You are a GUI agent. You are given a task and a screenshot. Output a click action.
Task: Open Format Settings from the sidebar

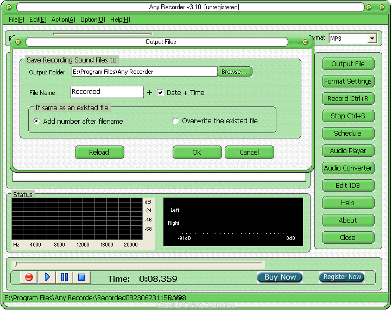pyautogui.click(x=348, y=81)
